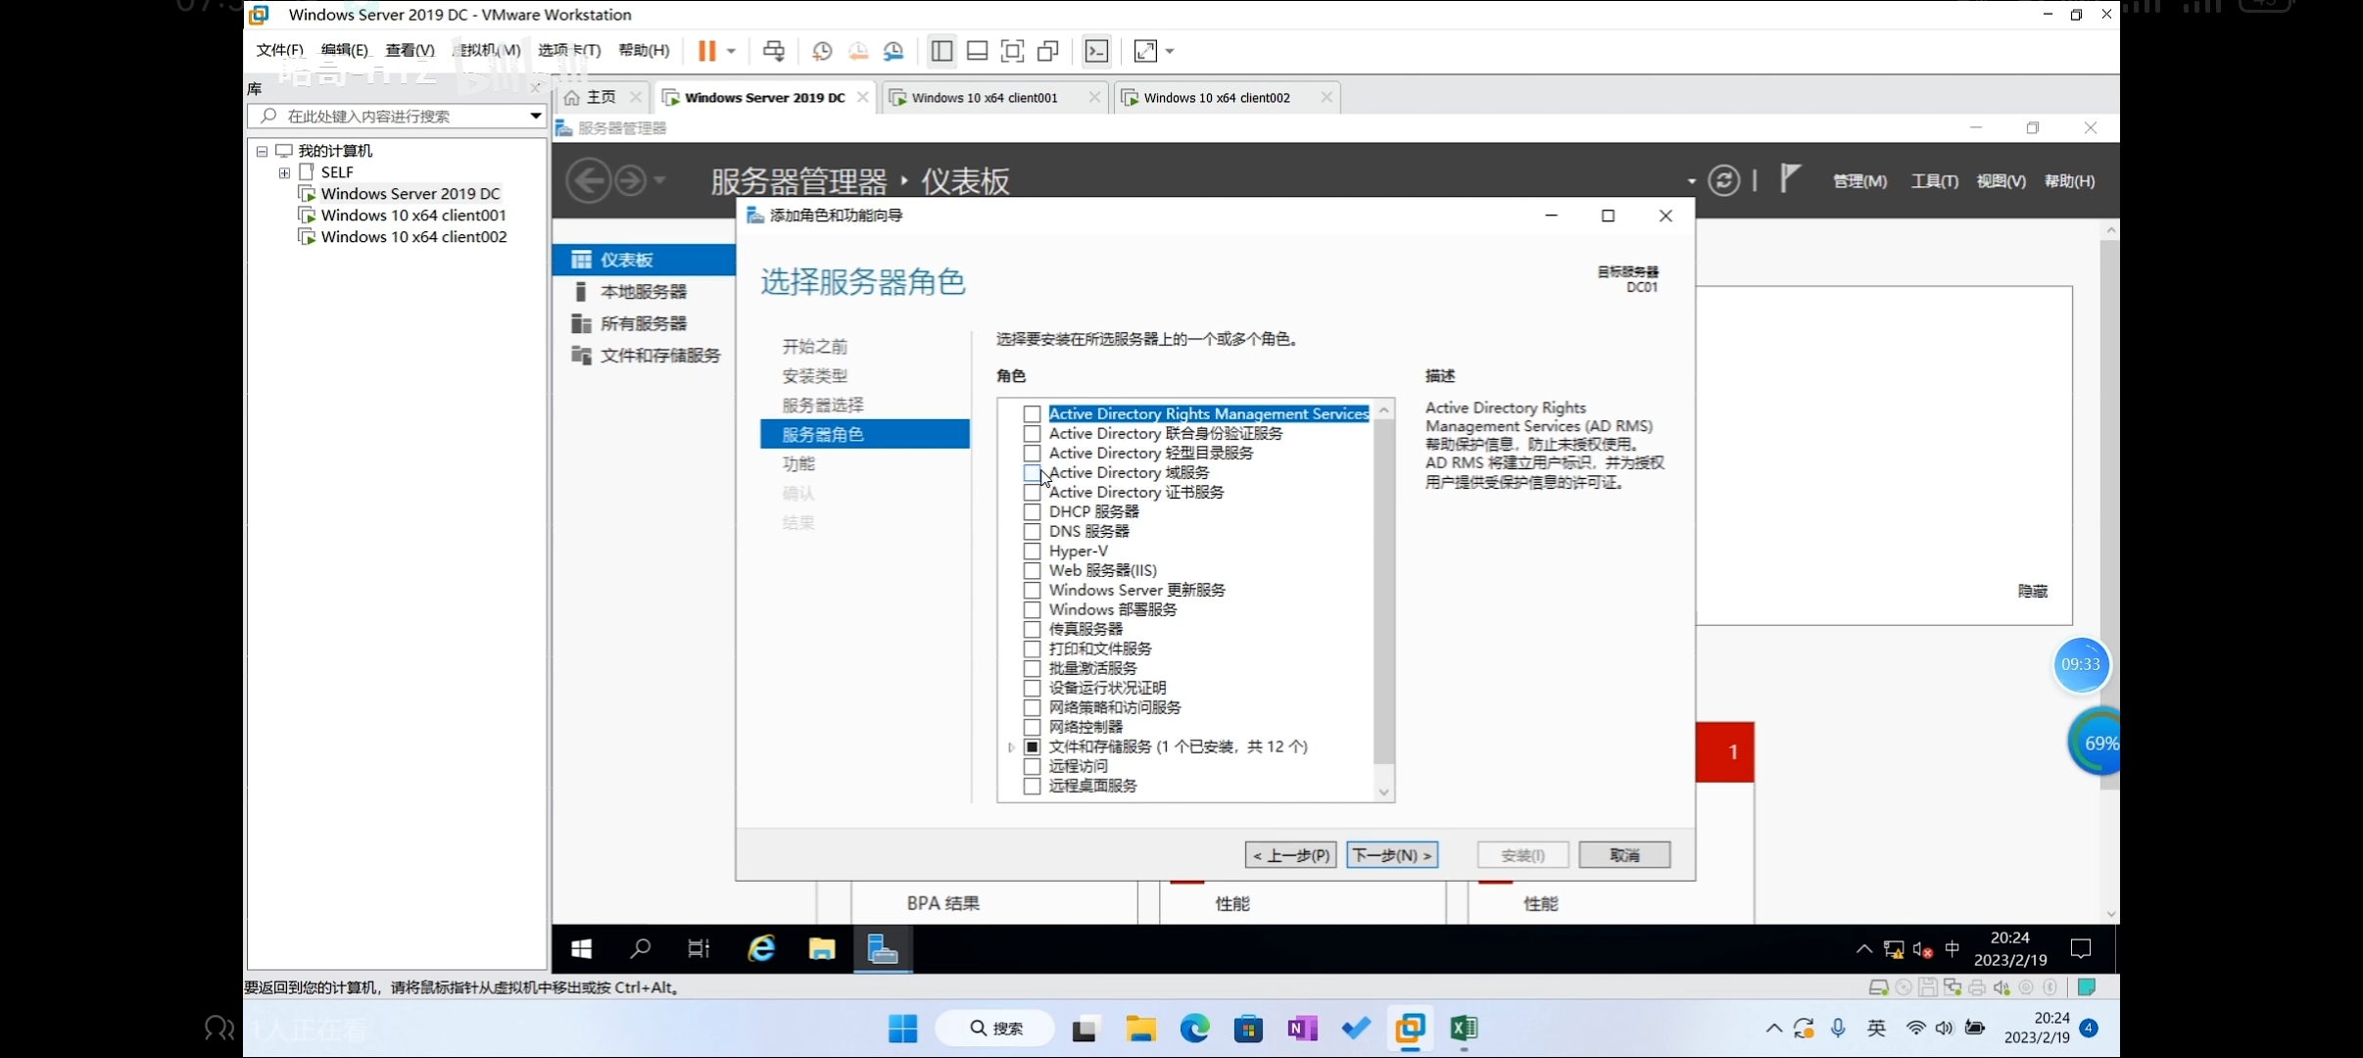
Task: Open the library search dropdown arrow
Action: click(535, 116)
